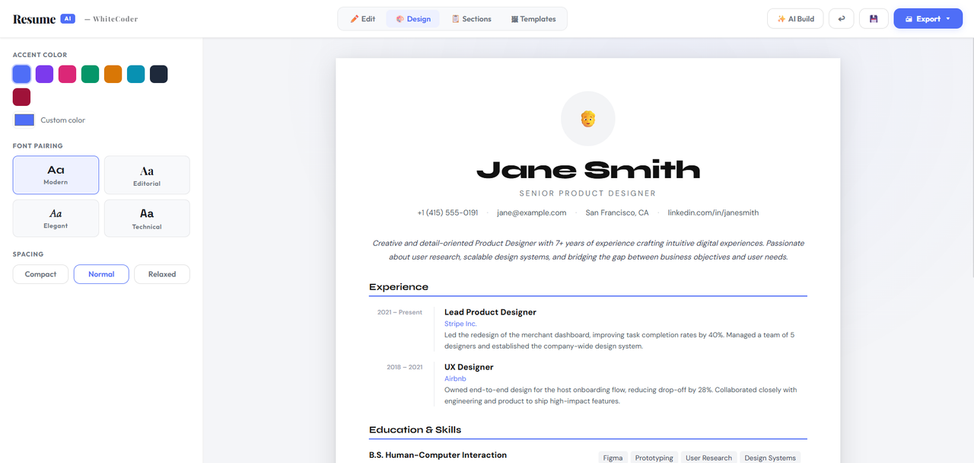Image resolution: width=974 pixels, height=463 pixels.
Task: Click the save floppy disk icon
Action: pyautogui.click(x=874, y=19)
